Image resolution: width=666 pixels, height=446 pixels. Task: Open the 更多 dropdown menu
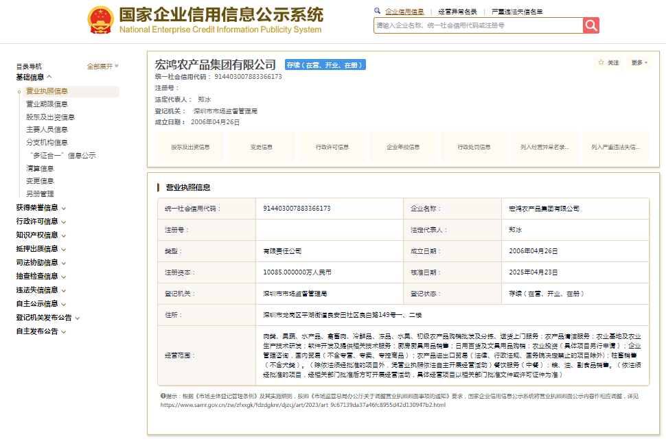click(639, 62)
